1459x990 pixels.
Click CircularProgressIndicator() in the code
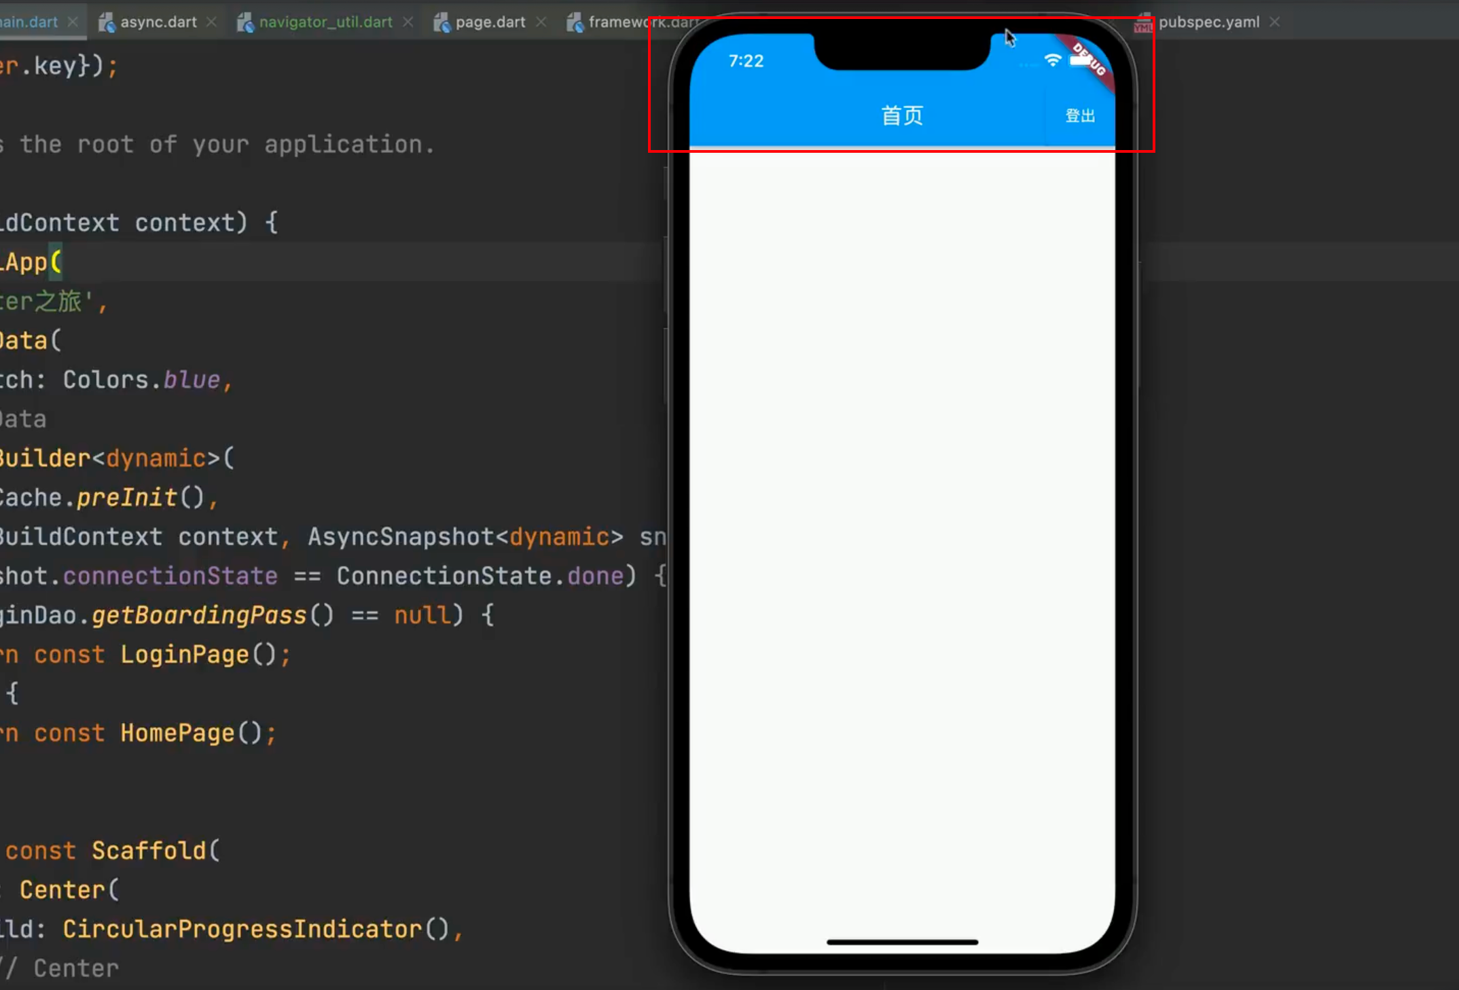pos(256,929)
